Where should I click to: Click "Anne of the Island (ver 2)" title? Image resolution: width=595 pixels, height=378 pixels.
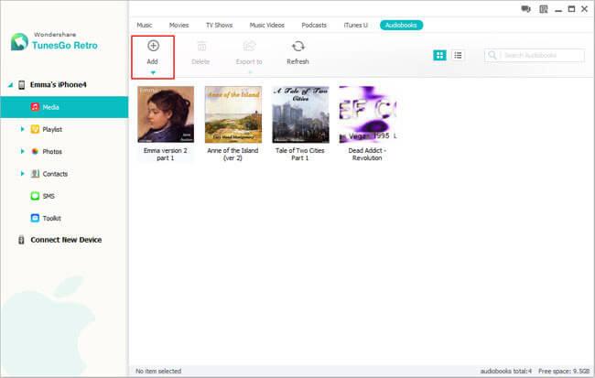(x=233, y=154)
